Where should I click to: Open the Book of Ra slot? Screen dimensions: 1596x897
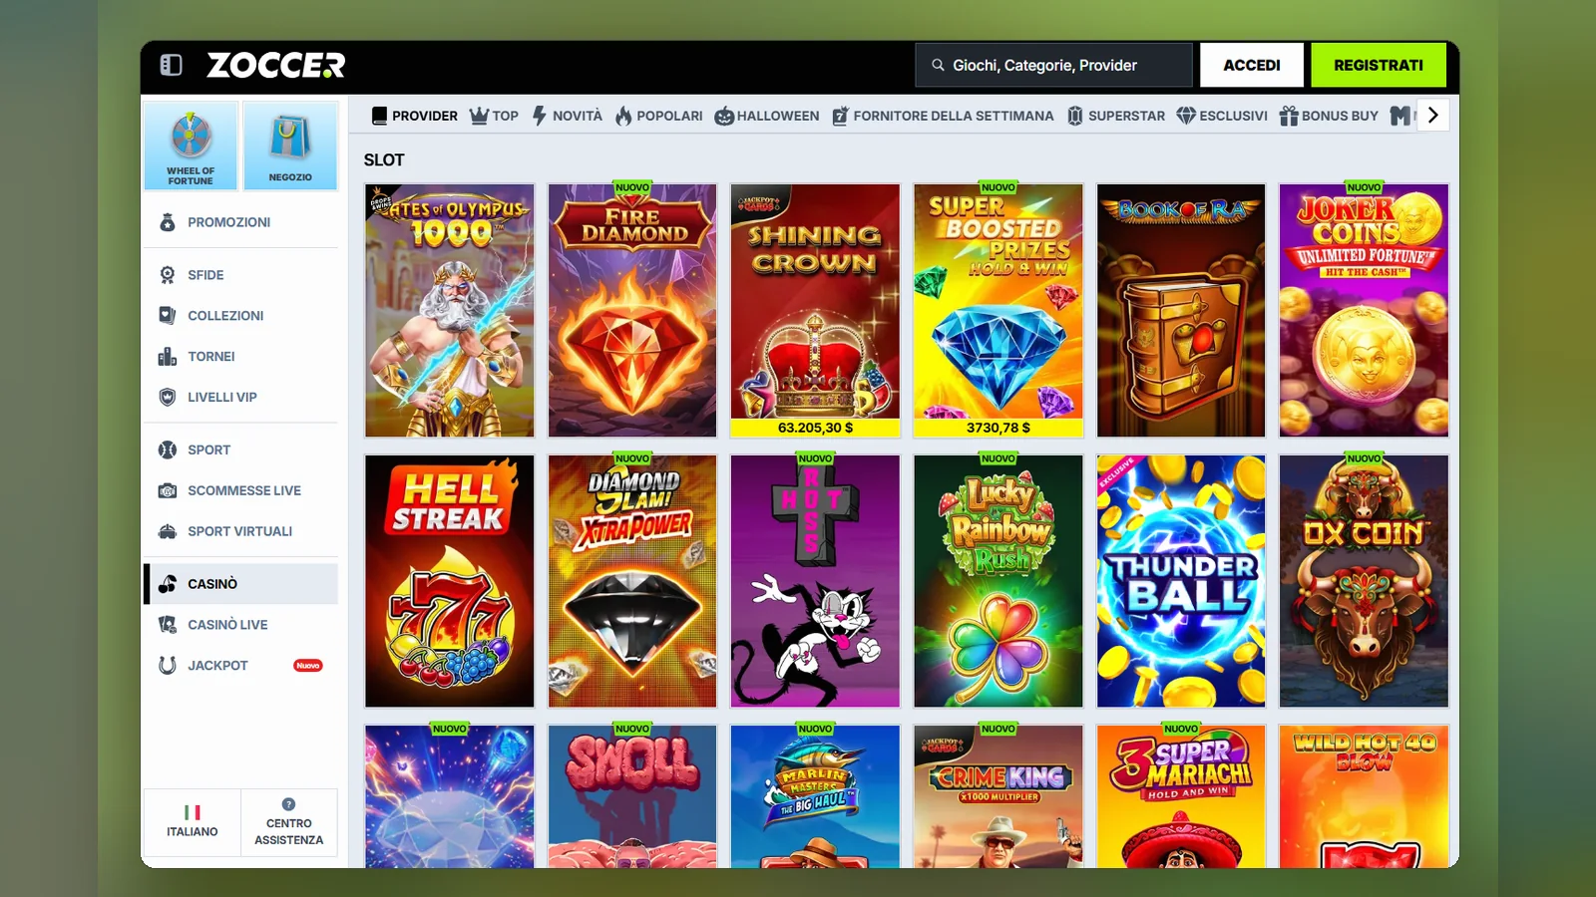tap(1181, 310)
